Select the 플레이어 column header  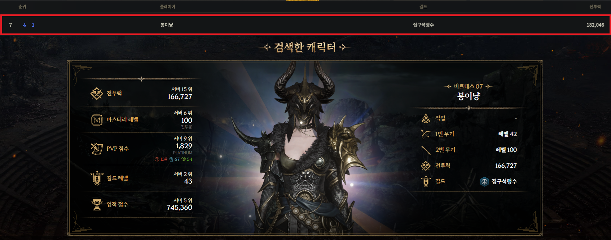(x=167, y=6)
